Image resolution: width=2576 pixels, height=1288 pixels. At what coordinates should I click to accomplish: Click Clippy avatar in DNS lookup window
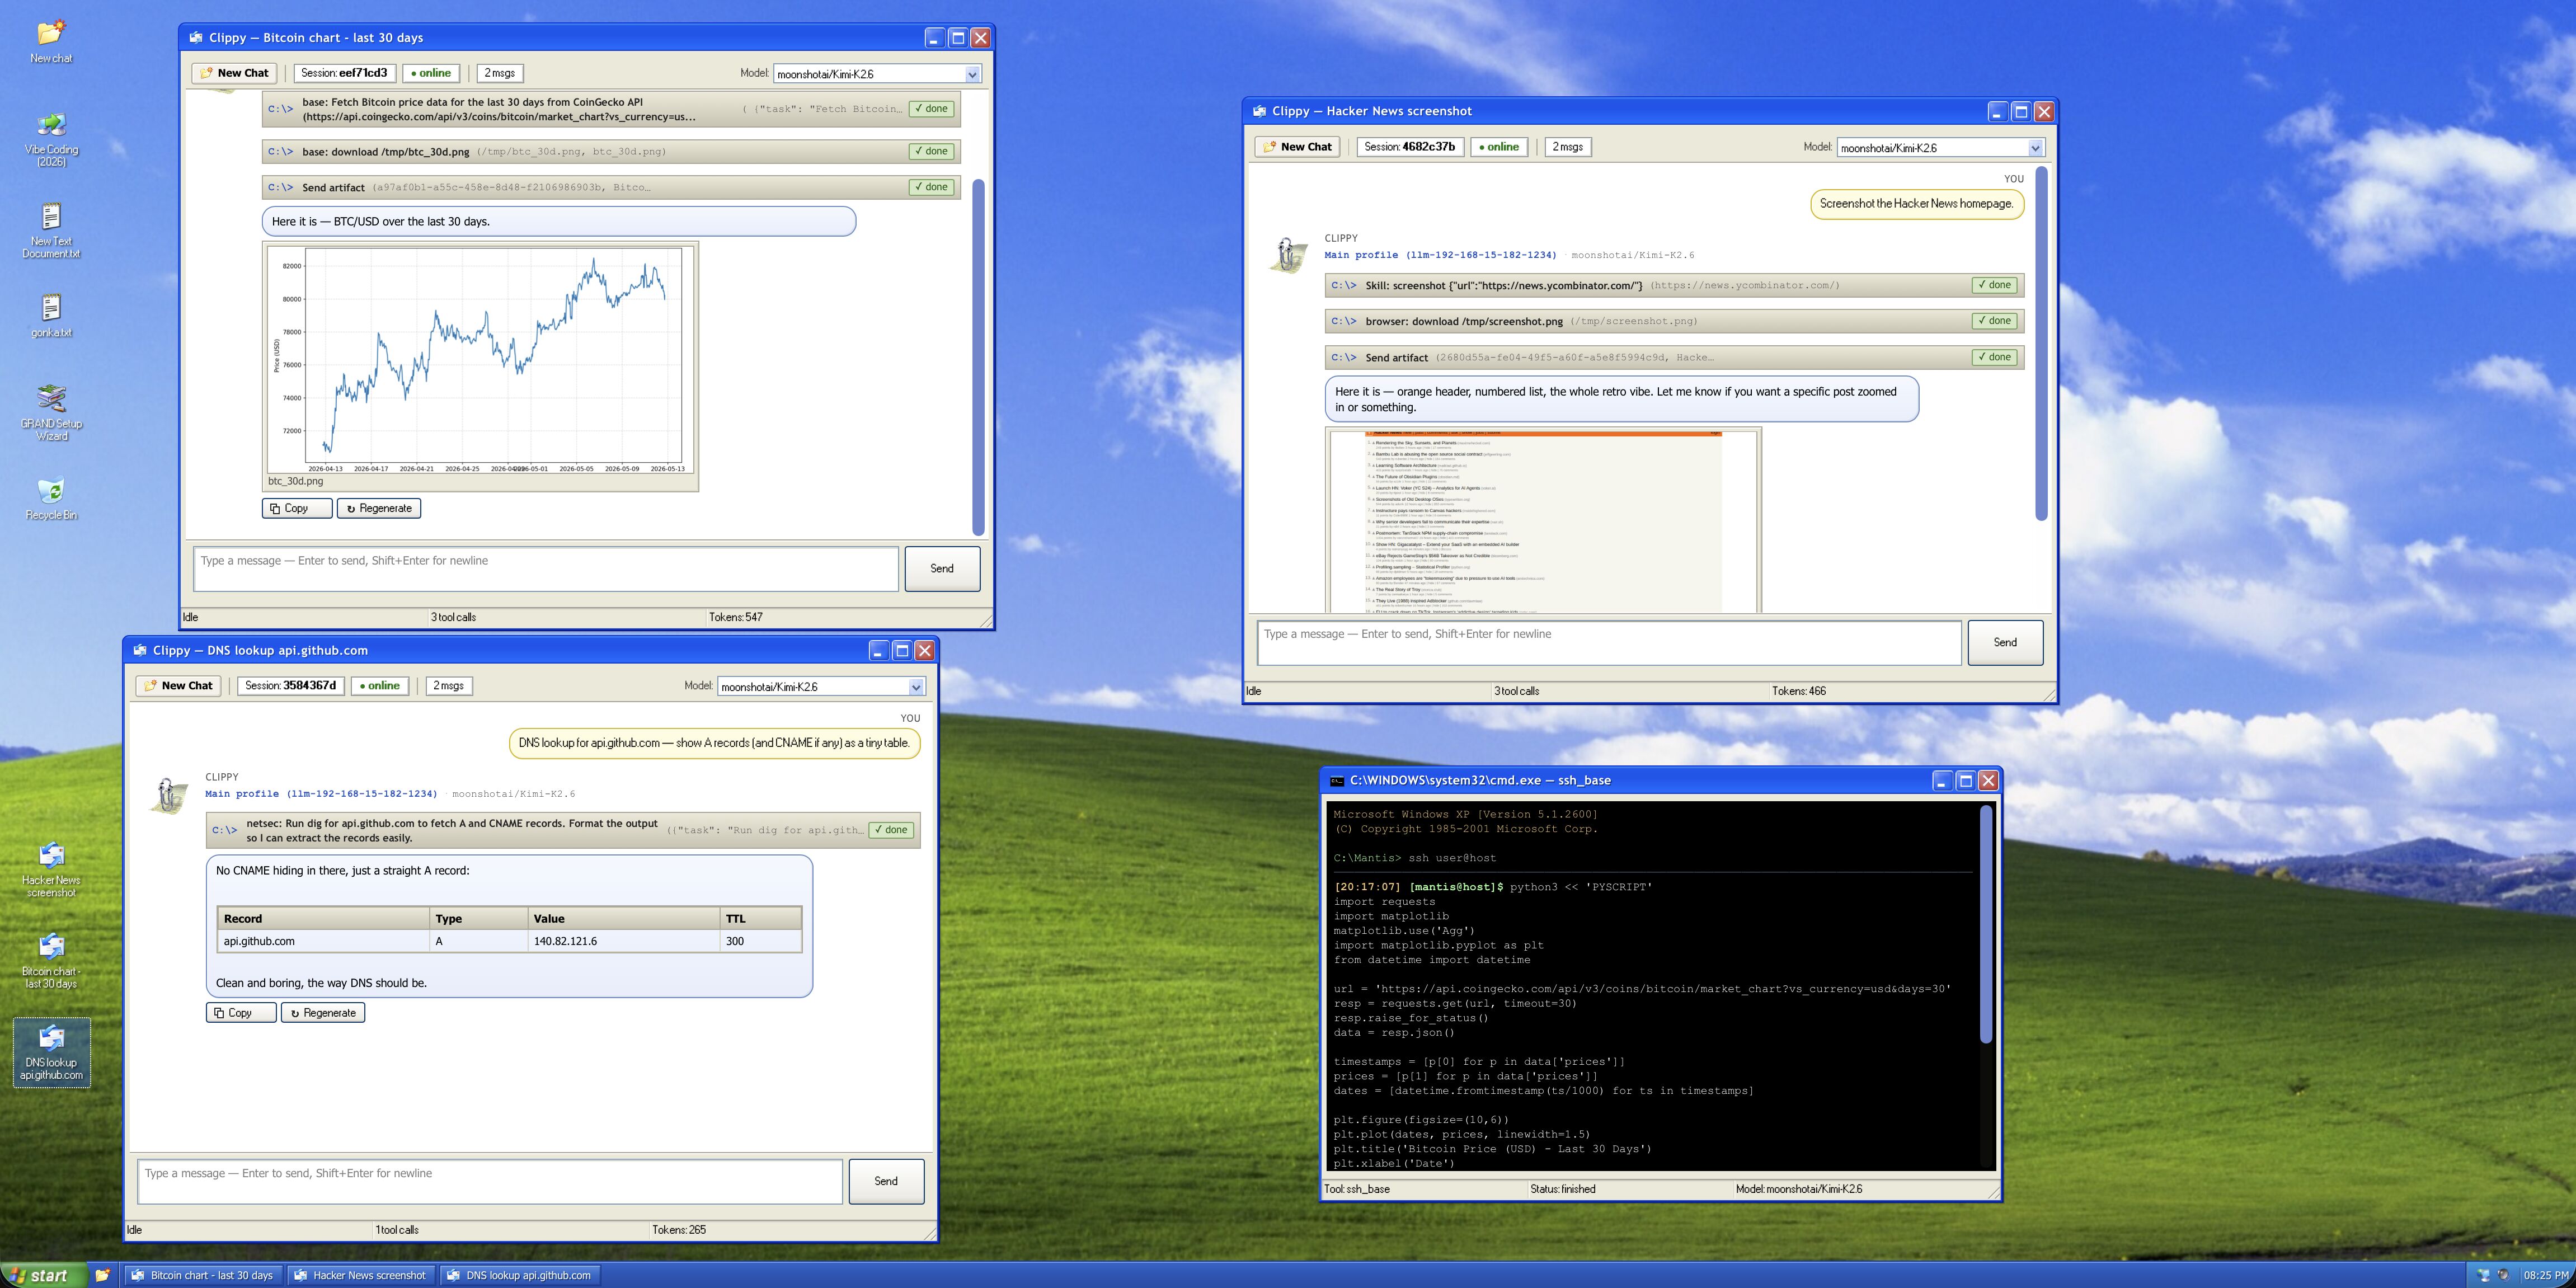[x=169, y=796]
